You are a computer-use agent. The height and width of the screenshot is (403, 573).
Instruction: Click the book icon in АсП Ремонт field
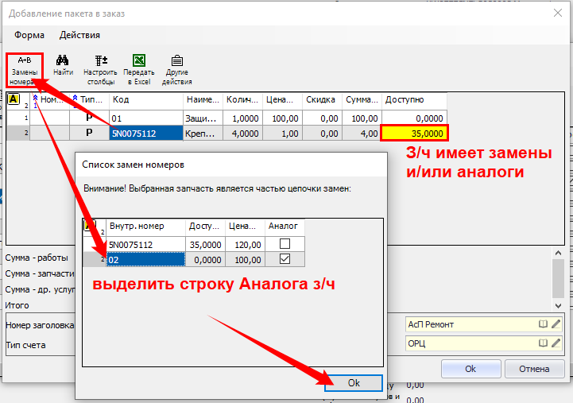(x=544, y=324)
